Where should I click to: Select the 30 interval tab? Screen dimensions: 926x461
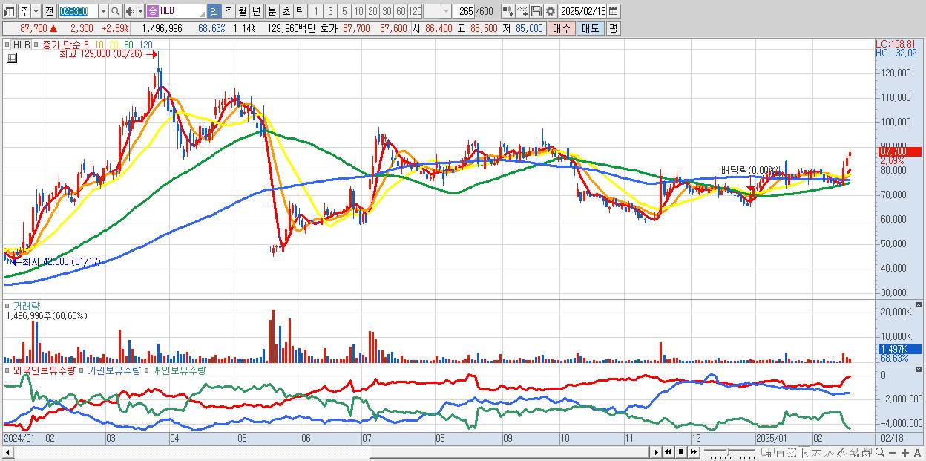click(x=387, y=11)
